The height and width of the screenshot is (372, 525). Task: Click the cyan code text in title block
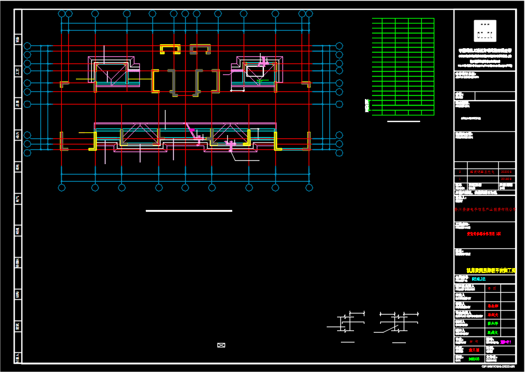tap(479, 279)
